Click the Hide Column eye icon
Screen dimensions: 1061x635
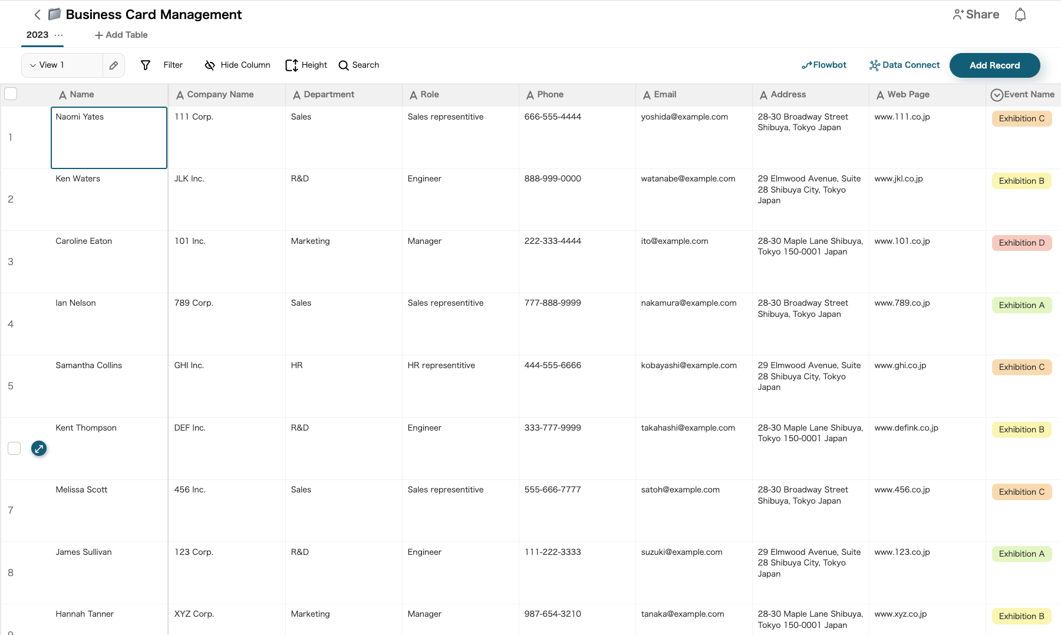click(x=209, y=65)
